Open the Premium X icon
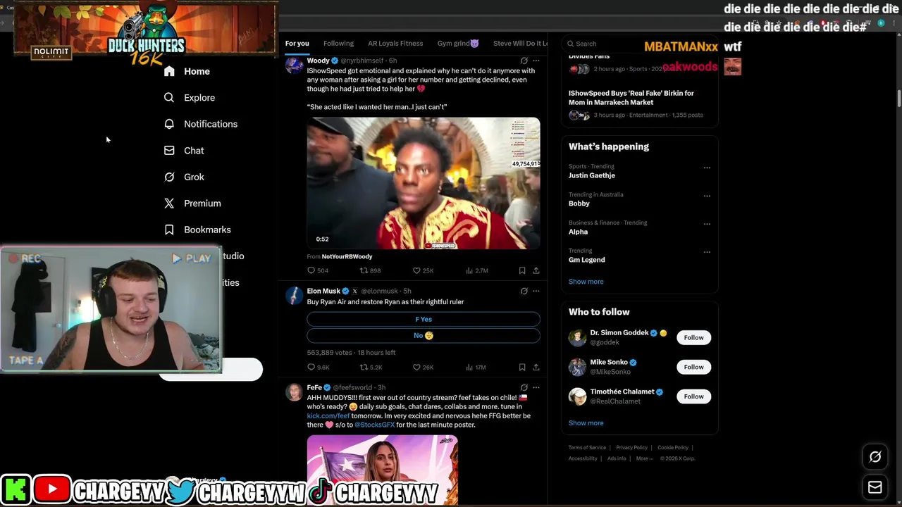Screen dimensions: 902x507 (169, 204)
